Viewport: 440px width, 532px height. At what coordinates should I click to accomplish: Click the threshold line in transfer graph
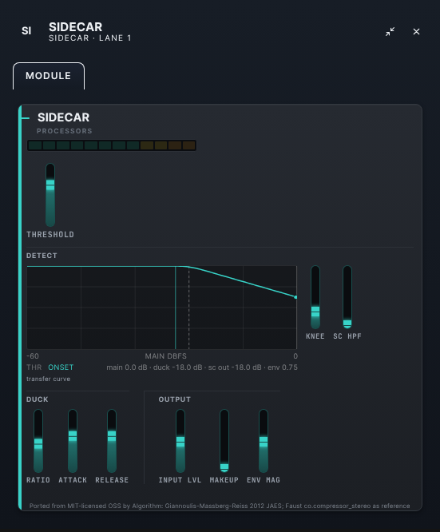(176, 308)
